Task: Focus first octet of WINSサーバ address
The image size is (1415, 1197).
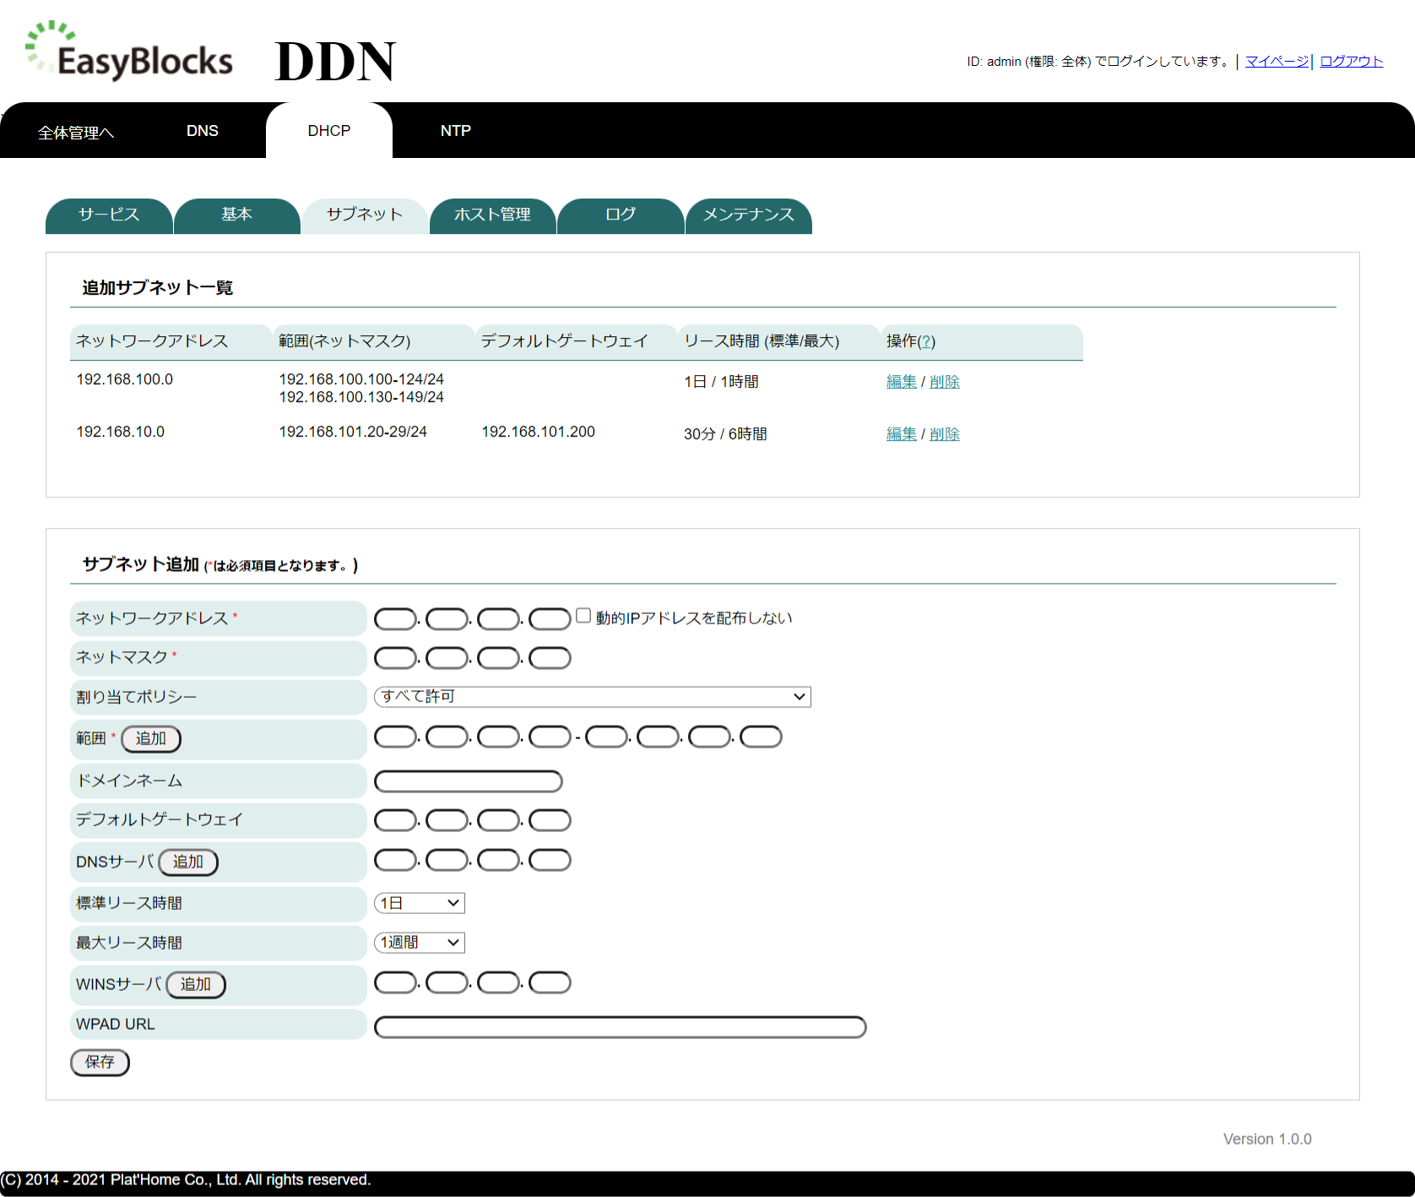Action: [395, 982]
